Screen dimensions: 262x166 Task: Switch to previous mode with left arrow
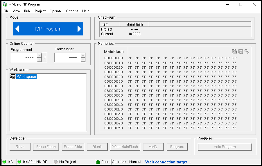click(17, 29)
